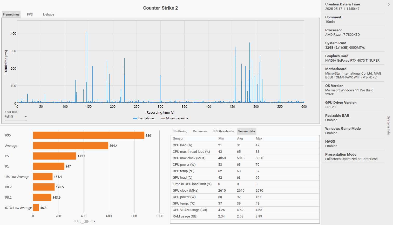393x225 pixels.
Task: Open the Y-Axis scale Full fit dropdown
Action: [x=16, y=117]
